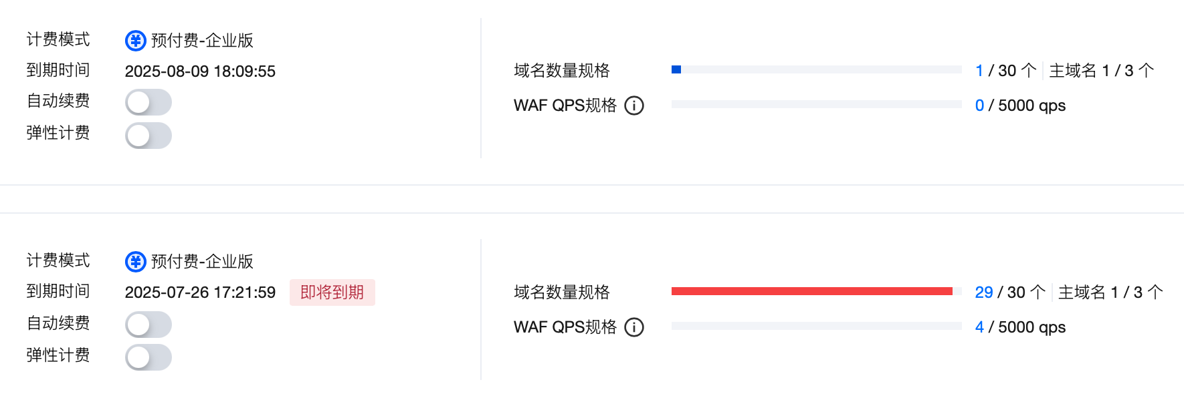The width and height of the screenshot is (1184, 398).
Task: Click the blue QPS value "0" of 5000
Action: [979, 106]
